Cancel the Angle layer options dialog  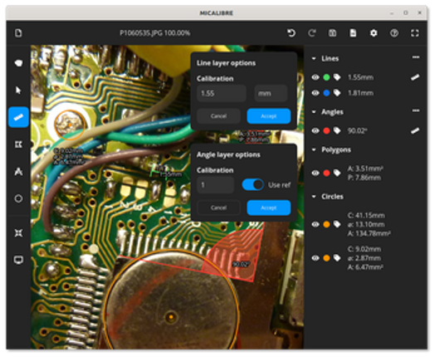point(218,208)
